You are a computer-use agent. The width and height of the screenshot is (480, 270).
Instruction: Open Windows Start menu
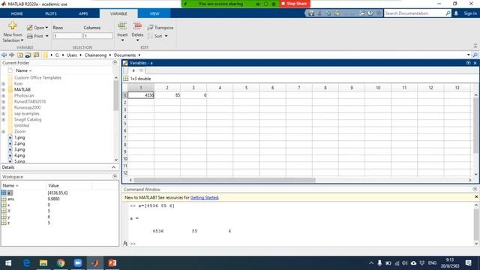point(8,263)
